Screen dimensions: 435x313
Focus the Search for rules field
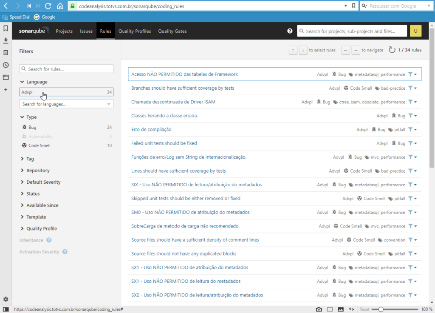(x=66, y=69)
